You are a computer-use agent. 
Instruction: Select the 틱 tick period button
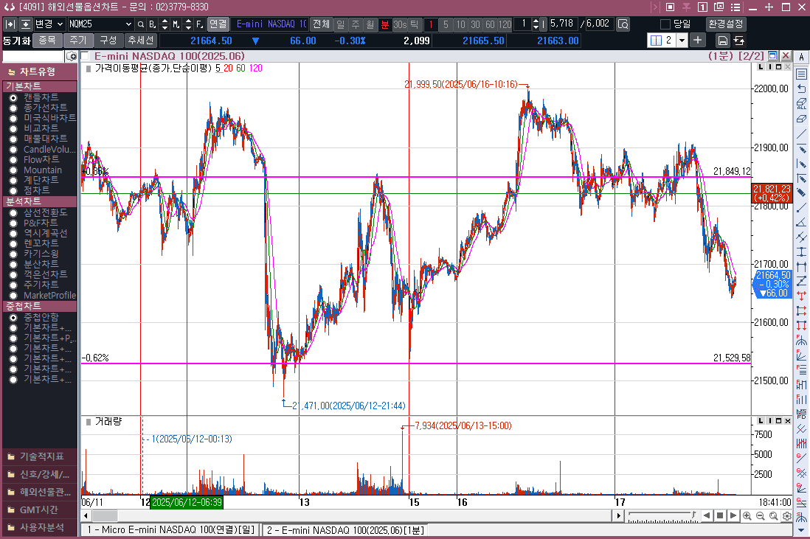pos(414,24)
